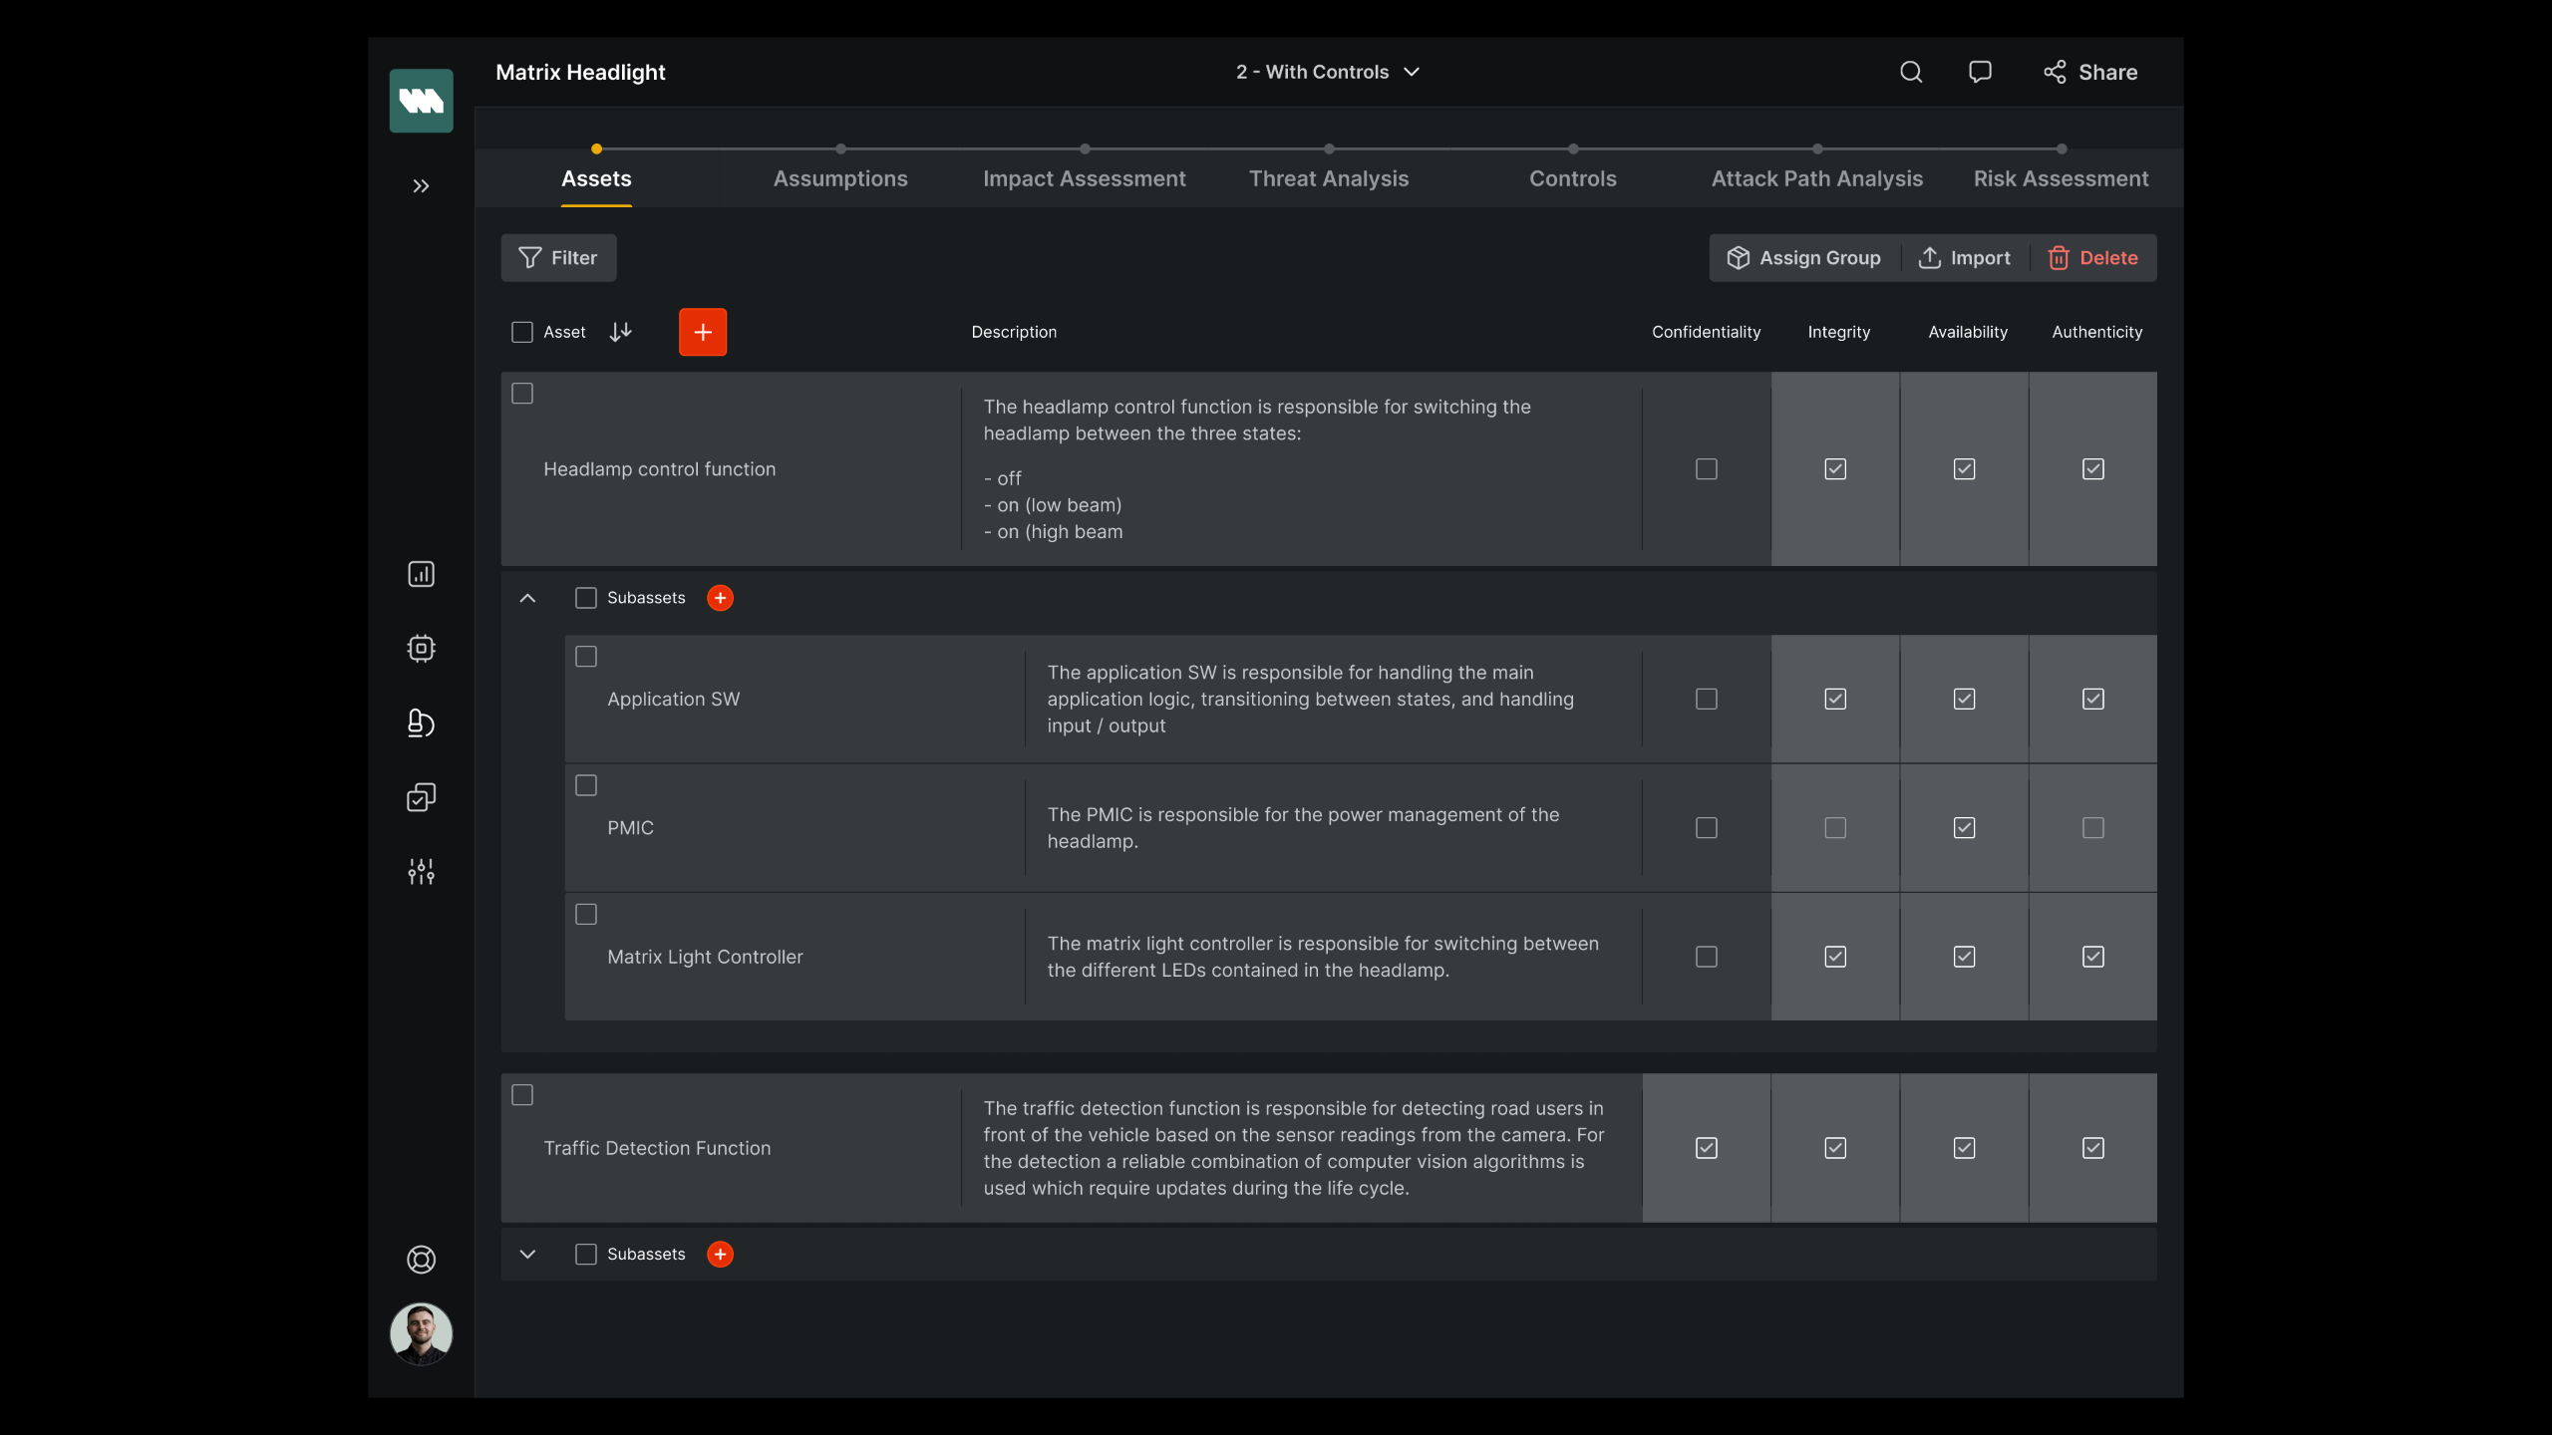
Task: Enable Confidentiality for Headlamp control function
Action: tap(1706, 469)
